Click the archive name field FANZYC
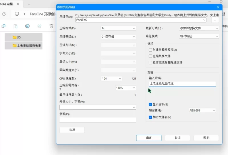 pyautogui.click(x=141, y=20)
